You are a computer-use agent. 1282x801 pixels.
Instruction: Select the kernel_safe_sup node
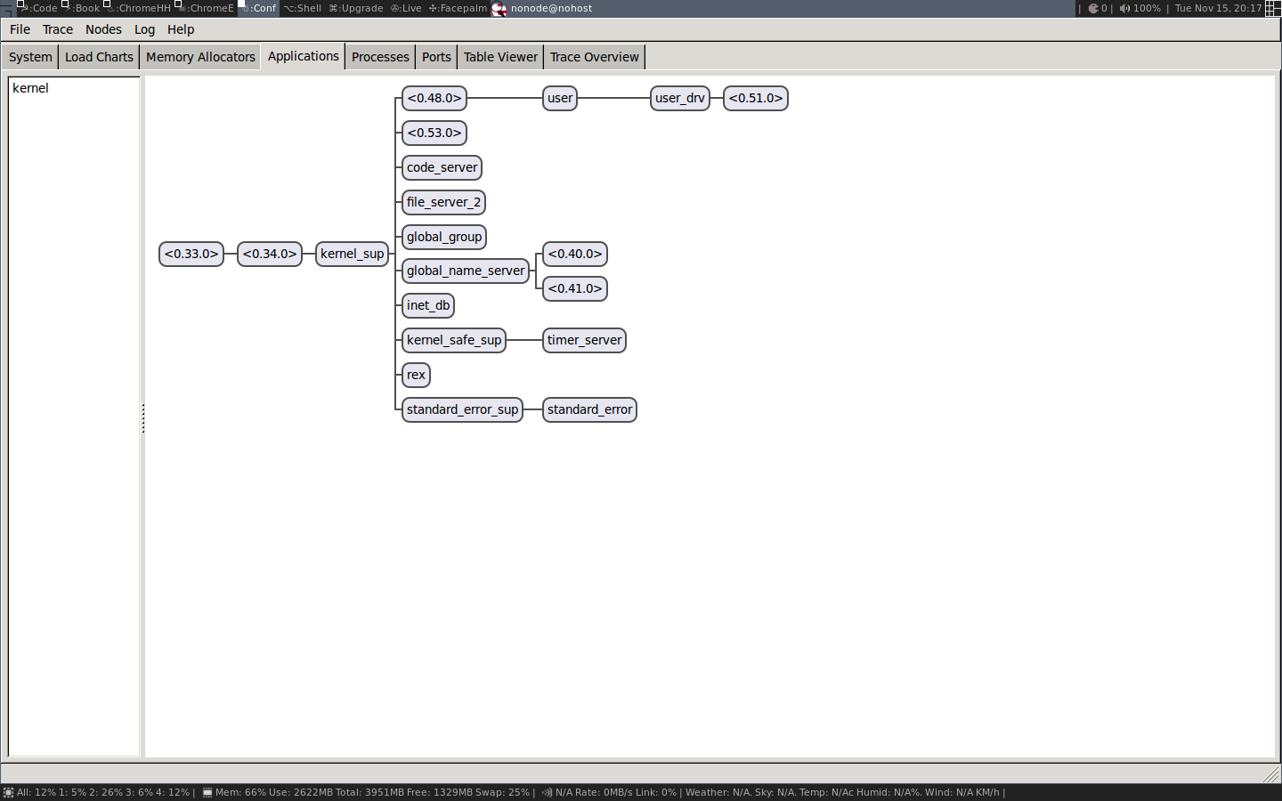point(454,340)
